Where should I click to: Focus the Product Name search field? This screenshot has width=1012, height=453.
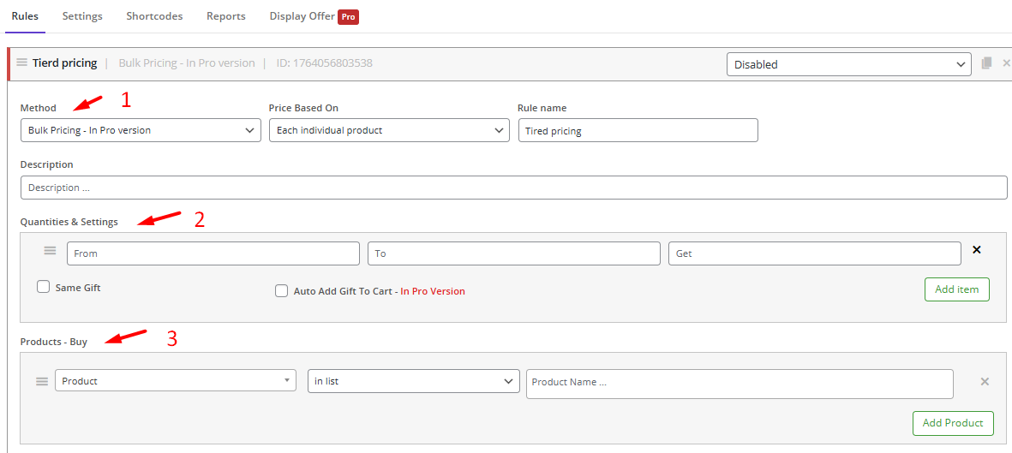click(739, 383)
